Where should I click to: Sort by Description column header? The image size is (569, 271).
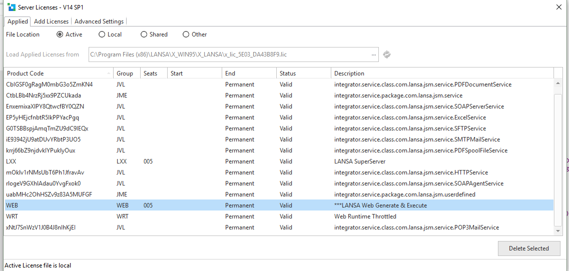pyautogui.click(x=442, y=73)
